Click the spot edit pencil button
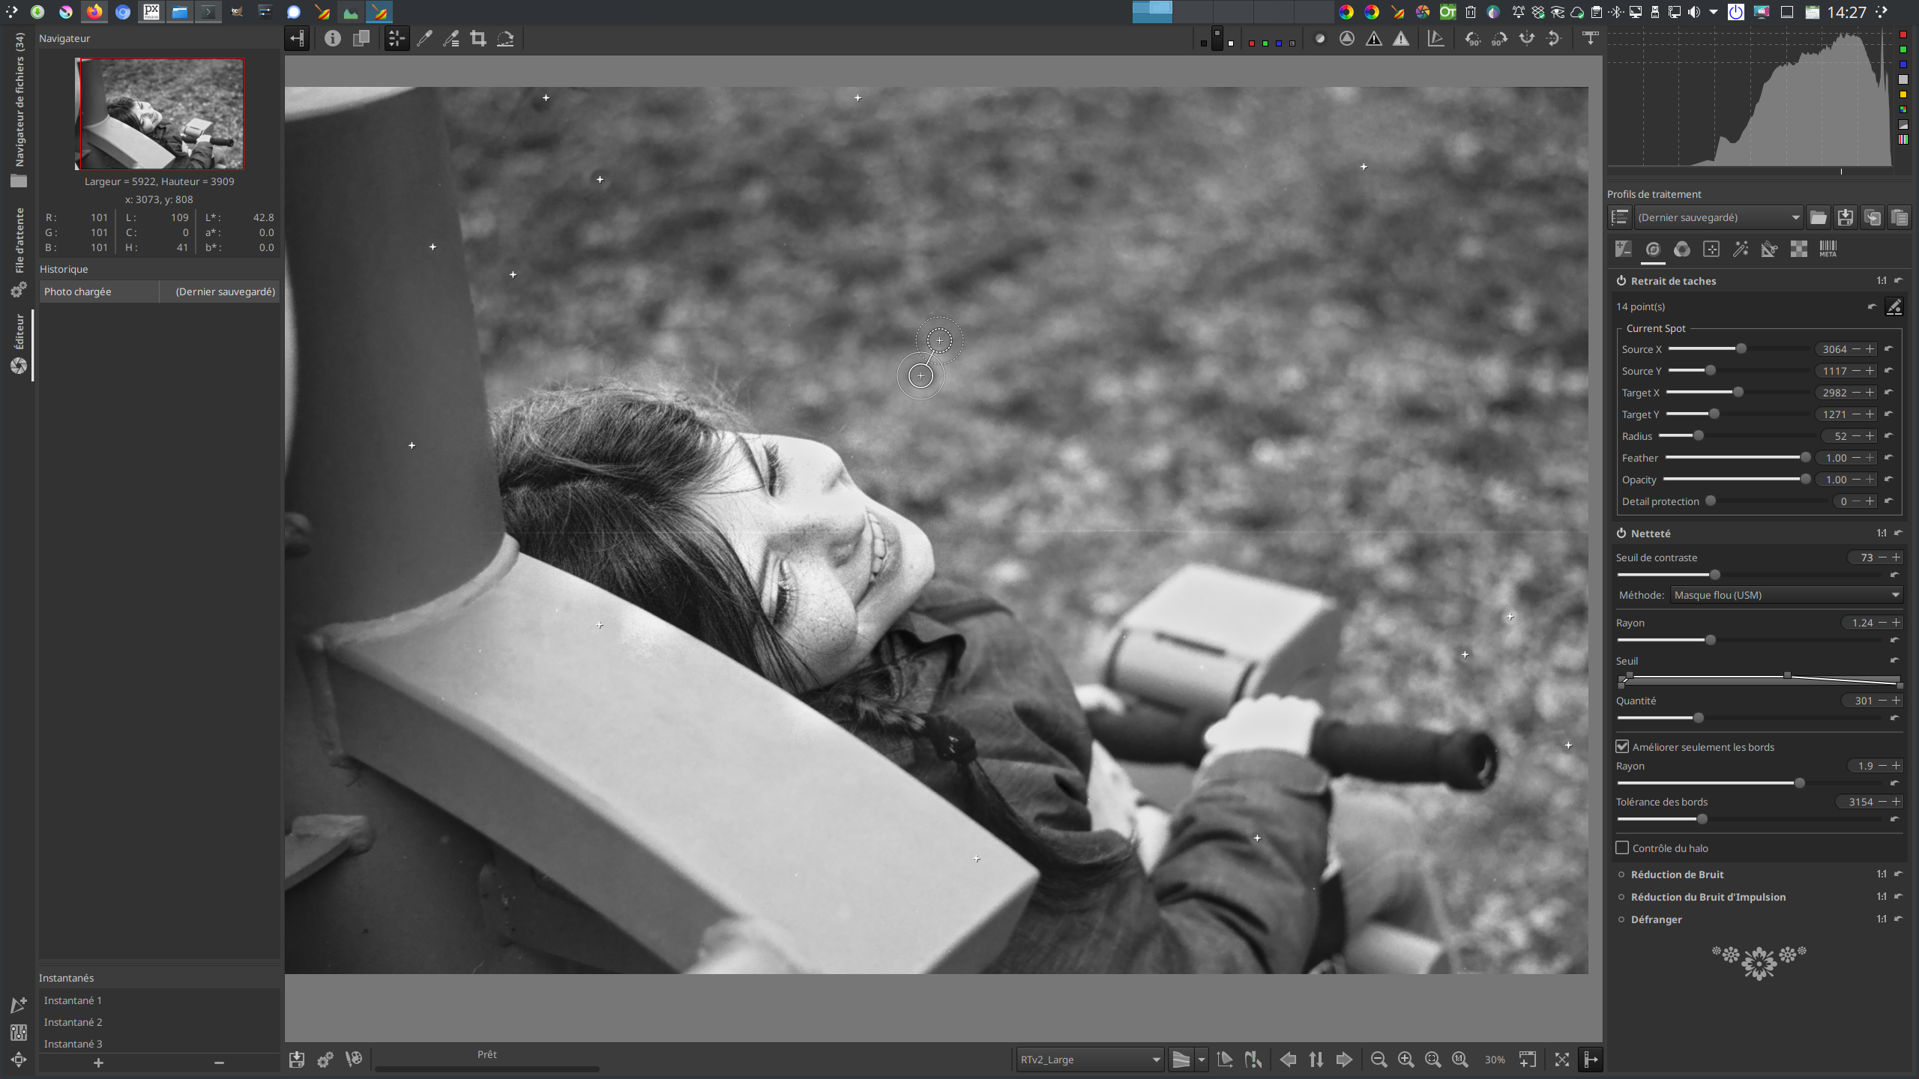Viewport: 1919px width, 1079px height. point(1894,306)
